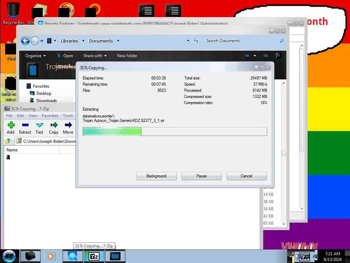Click the Forward arrow in Explorer
The image size is (350, 263).
[x=35, y=41]
